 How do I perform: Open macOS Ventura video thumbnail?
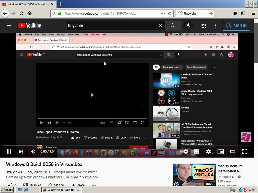[x=194, y=175]
